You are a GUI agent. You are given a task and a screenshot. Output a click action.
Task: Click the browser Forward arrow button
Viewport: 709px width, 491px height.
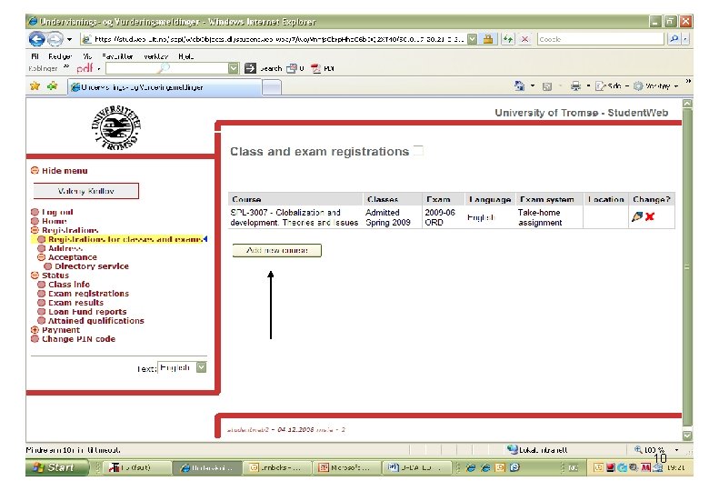55,39
